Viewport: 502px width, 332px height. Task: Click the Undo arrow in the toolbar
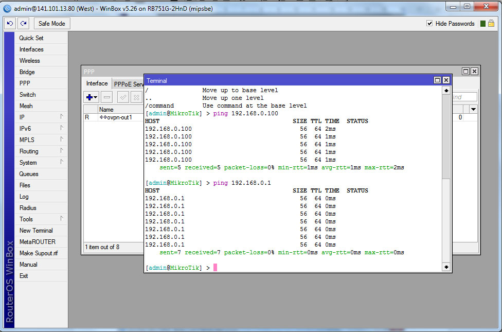10,24
